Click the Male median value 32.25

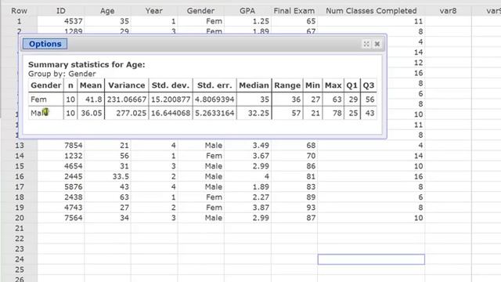pos(258,113)
